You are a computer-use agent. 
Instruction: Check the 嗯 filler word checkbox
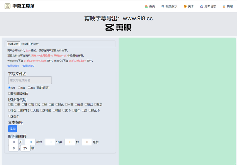(23, 104)
